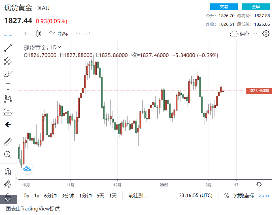Open the candlestick chart style picker
Viewport: 272px width, 215px height.
[39, 34]
